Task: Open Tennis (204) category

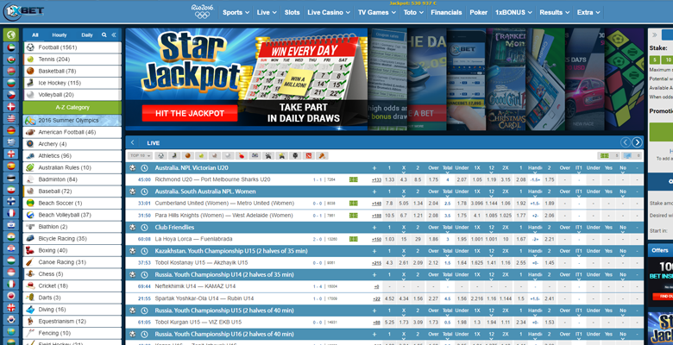Action: coord(72,60)
